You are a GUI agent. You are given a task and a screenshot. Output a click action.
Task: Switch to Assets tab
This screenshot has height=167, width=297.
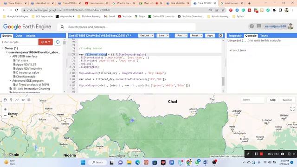[31, 36]
